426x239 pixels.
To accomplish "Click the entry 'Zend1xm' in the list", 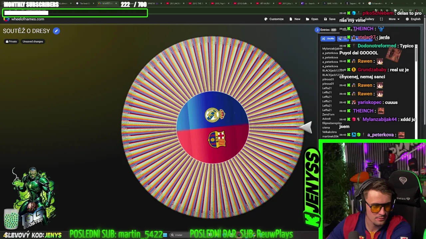I will [x=328, y=115].
